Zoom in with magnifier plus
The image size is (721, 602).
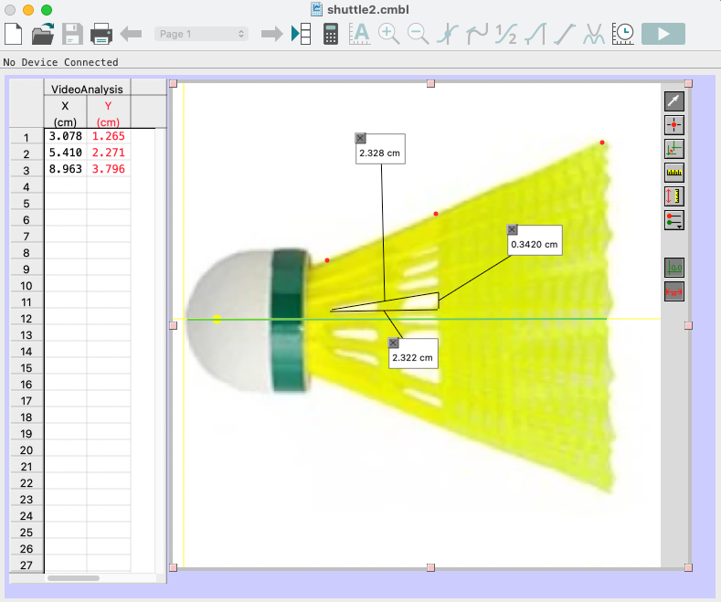click(388, 34)
